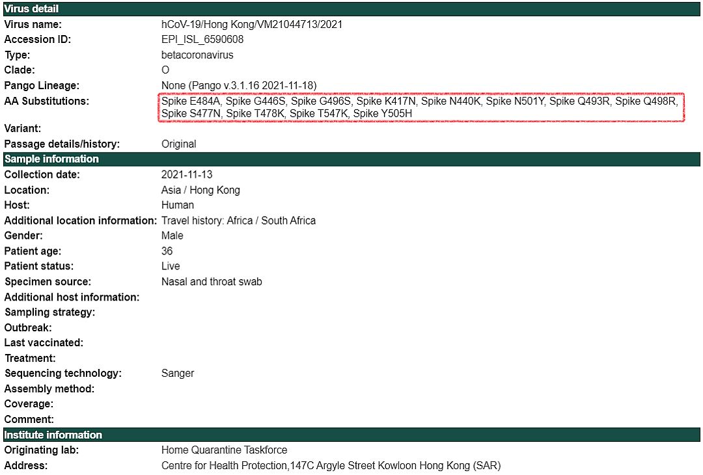Click the travel history South Africa text
Image resolution: width=703 pixels, height=475 pixels.
288,221
